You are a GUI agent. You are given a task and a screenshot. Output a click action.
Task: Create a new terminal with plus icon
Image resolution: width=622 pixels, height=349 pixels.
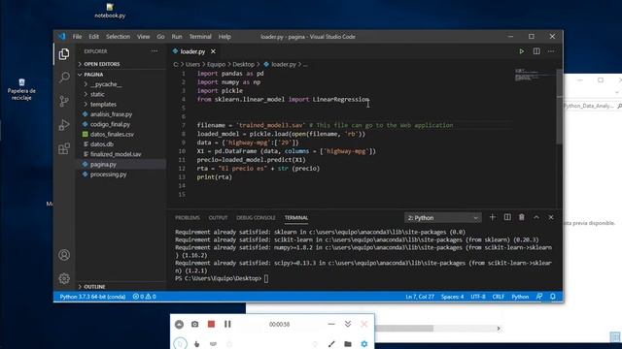click(493, 217)
